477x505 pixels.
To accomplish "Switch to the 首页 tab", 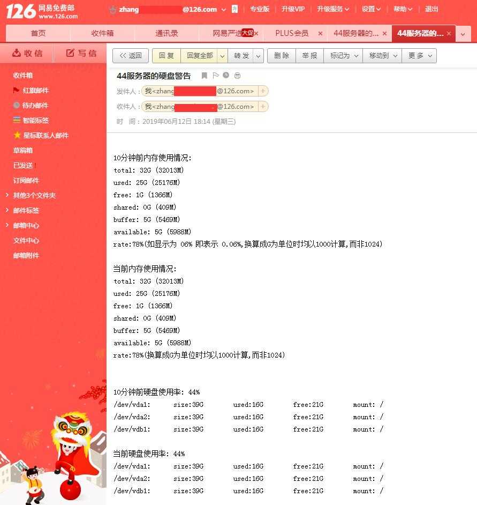I will pos(38,33).
